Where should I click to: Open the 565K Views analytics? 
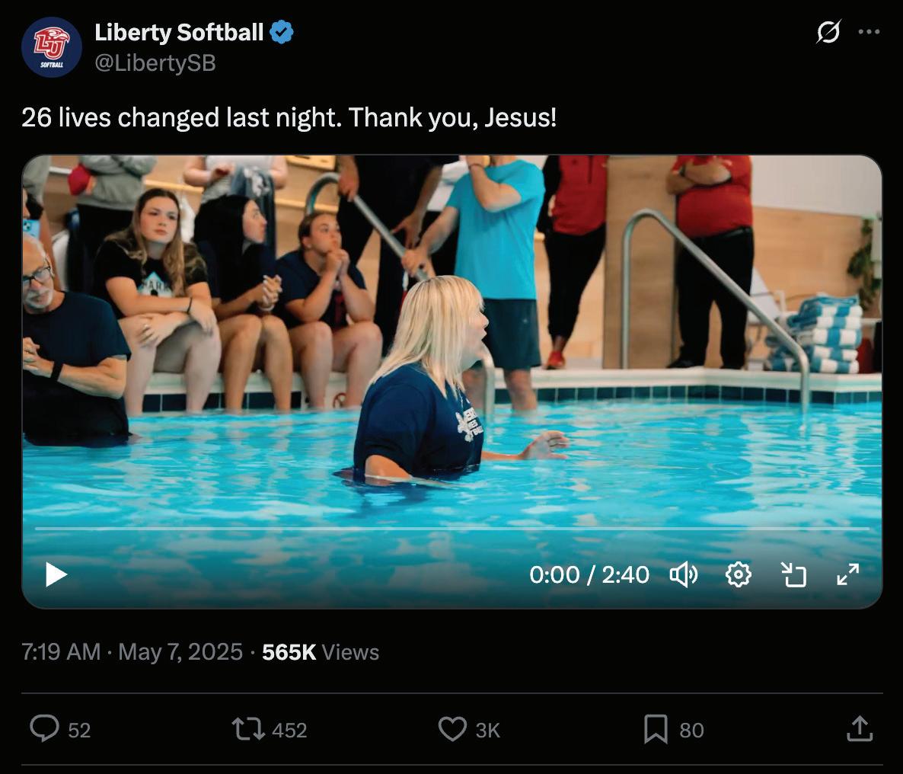coord(321,652)
